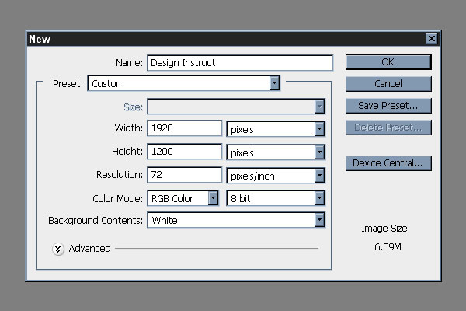Expand the Advanced options chevron

tap(58, 249)
